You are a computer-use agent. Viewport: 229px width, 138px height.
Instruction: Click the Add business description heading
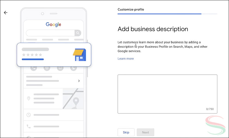153,29
